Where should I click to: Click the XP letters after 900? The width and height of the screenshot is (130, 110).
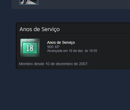(x=57, y=47)
